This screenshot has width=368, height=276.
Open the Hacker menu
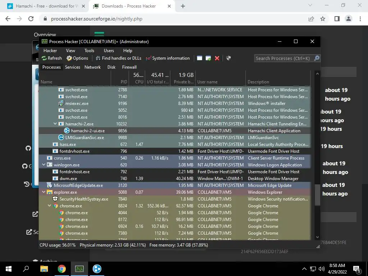(50, 50)
